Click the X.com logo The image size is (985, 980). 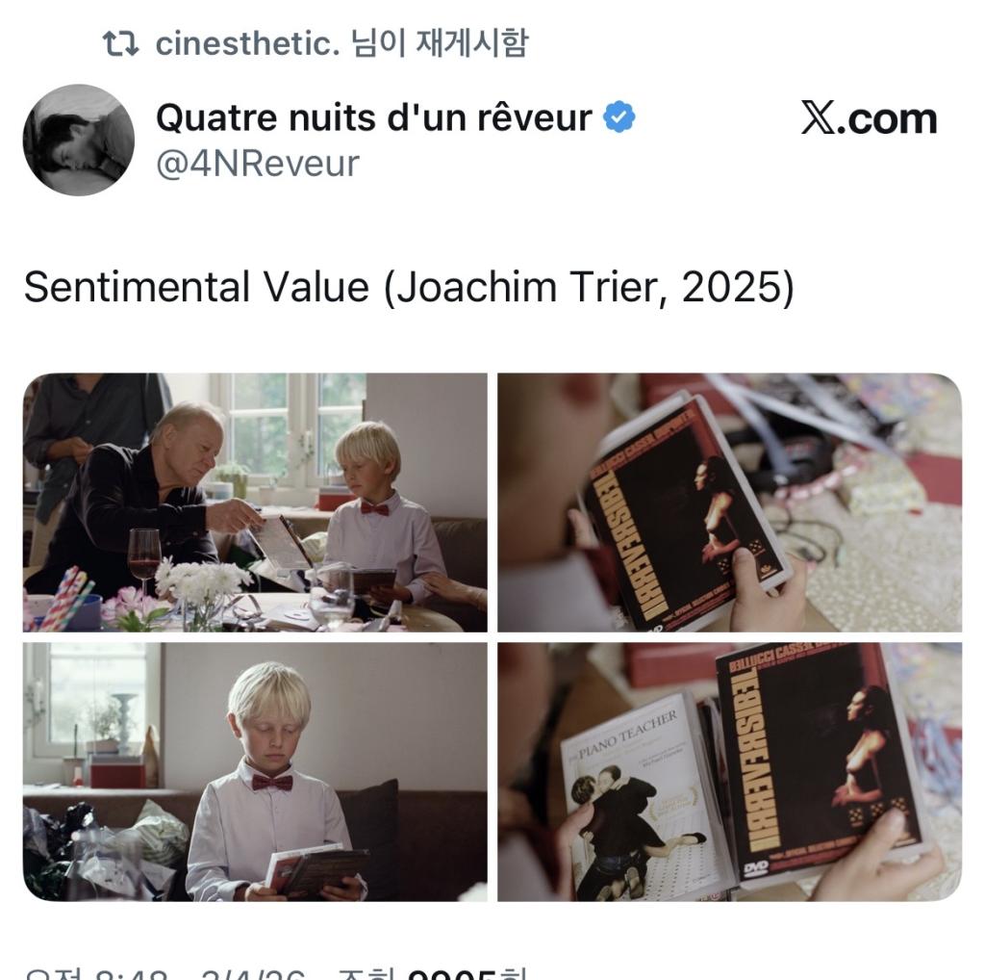tap(869, 118)
